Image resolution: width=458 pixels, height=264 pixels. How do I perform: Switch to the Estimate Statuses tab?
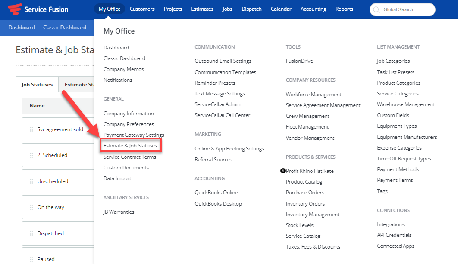76,84
